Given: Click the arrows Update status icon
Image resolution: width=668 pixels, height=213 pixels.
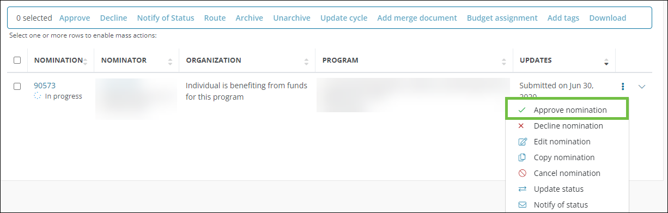Looking at the screenshot, I should point(522,189).
